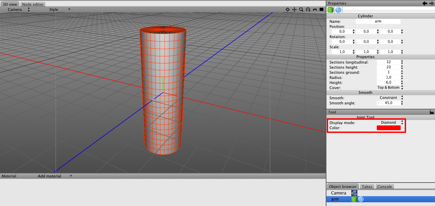Screen dimensions: 435x206
Task: Click the green cylinder icon in Properties
Action: point(331,10)
